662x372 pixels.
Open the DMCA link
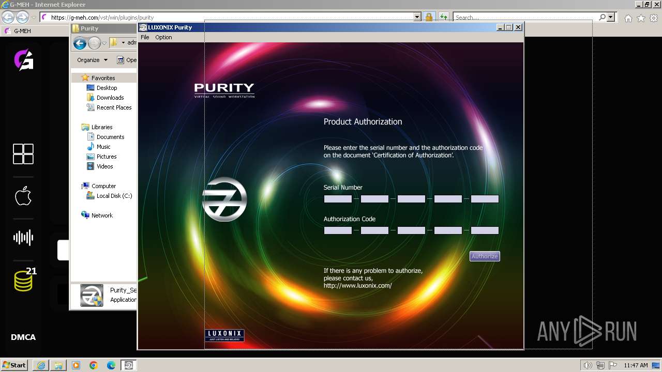[x=23, y=337]
